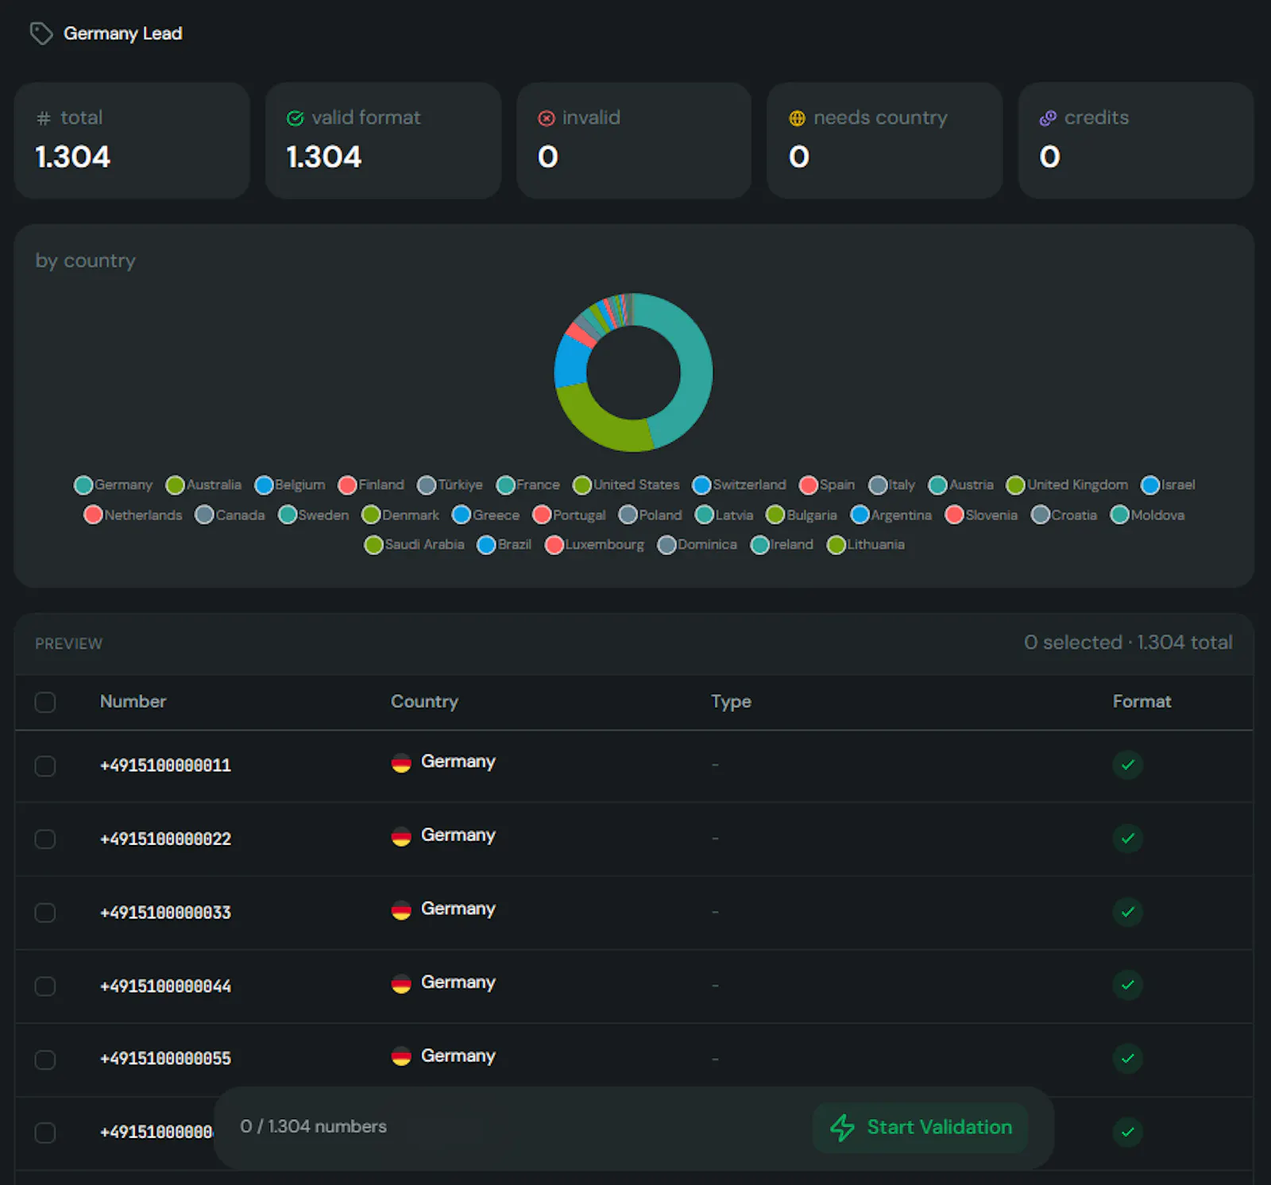The height and width of the screenshot is (1185, 1271).
Task: Click the hash icon on total card
Action: click(44, 118)
